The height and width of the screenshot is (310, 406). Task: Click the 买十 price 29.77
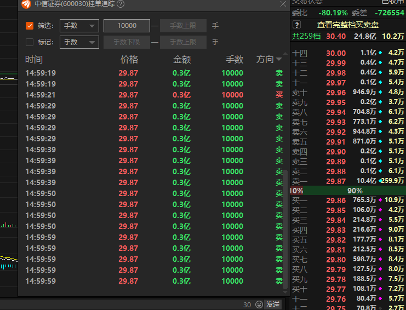click(x=336, y=289)
